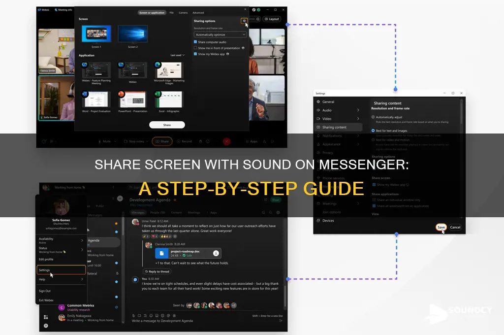The height and width of the screenshot is (335, 504).
Task: Click the Layout button
Action: [x=272, y=19]
